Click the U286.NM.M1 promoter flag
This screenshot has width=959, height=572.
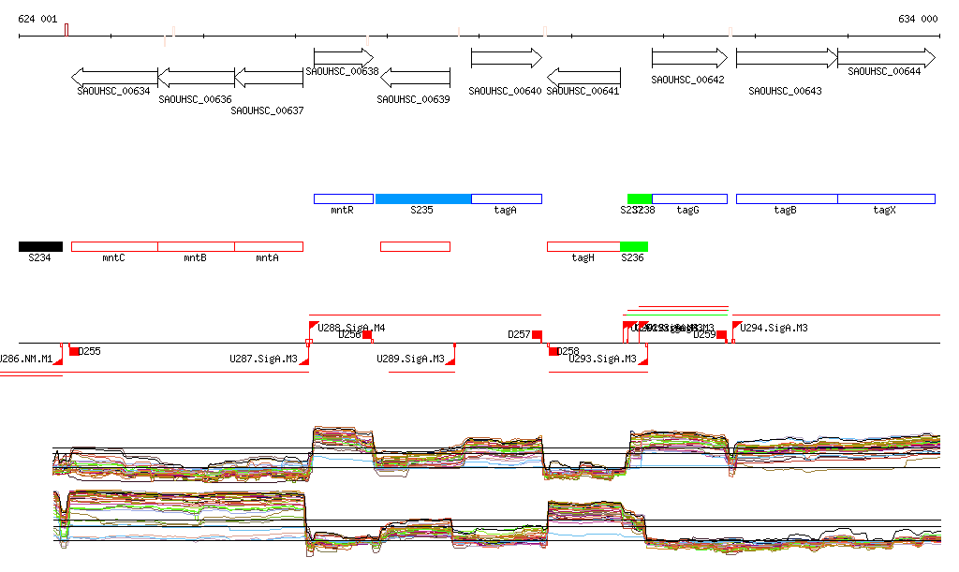pos(58,360)
